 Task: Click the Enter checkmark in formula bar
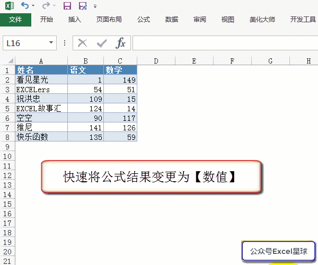coord(101,43)
